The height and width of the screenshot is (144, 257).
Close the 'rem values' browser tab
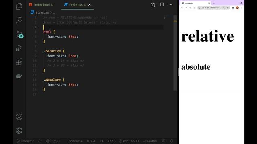209,3
